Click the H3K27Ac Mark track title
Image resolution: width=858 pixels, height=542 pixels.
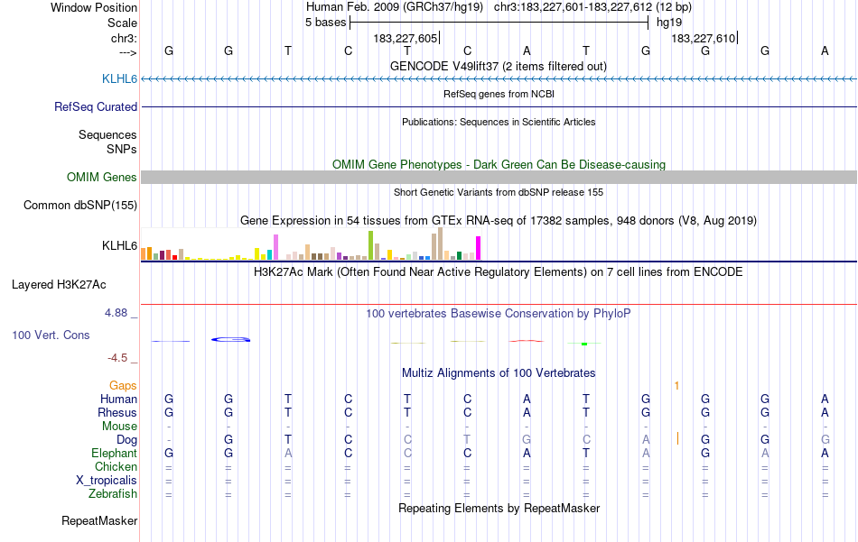coord(499,271)
